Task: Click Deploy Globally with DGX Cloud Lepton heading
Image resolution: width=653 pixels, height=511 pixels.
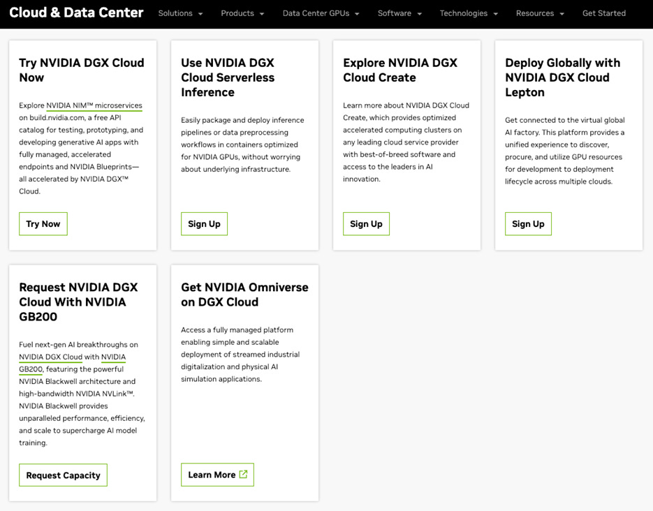Action: point(563,77)
